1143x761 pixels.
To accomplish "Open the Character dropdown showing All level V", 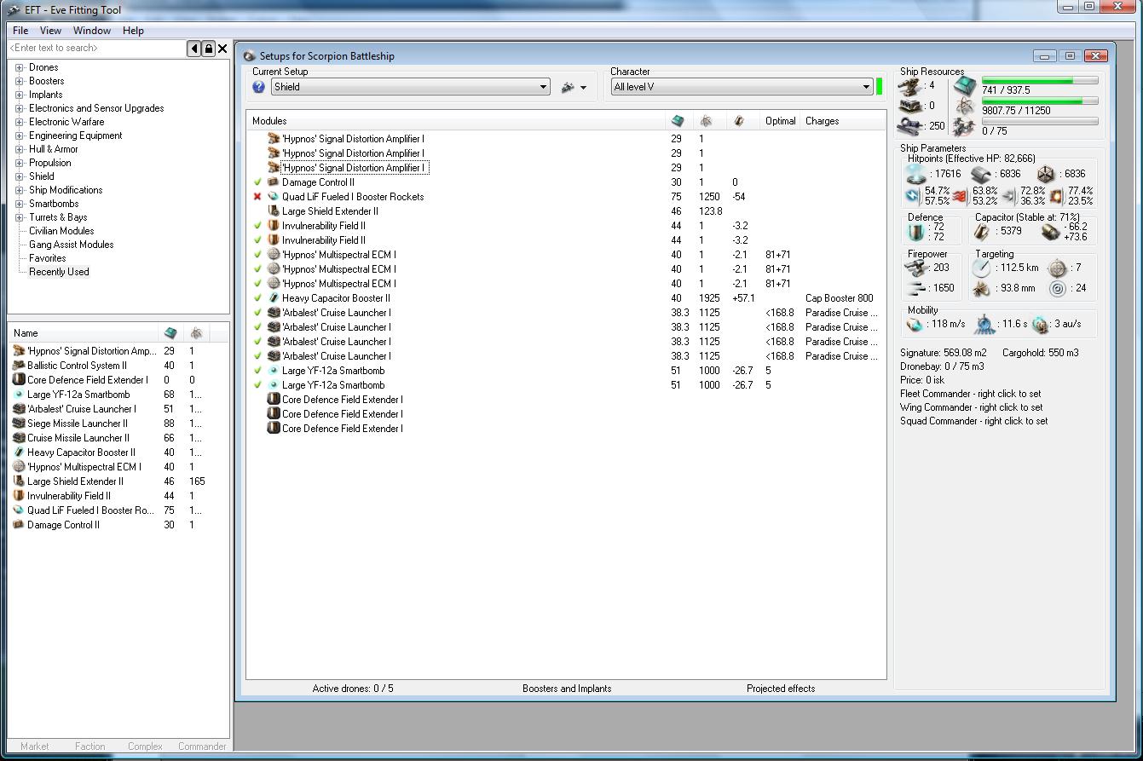I will (x=742, y=87).
